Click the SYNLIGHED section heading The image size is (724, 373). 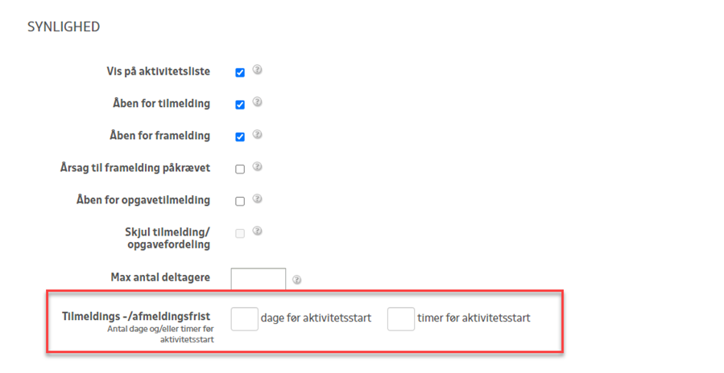64,27
